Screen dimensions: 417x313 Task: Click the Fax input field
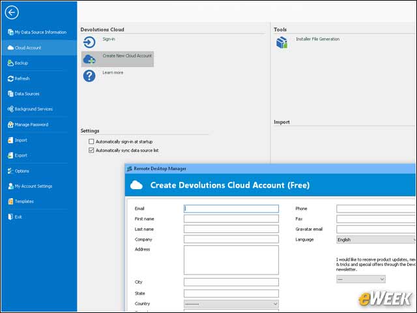[376, 219]
